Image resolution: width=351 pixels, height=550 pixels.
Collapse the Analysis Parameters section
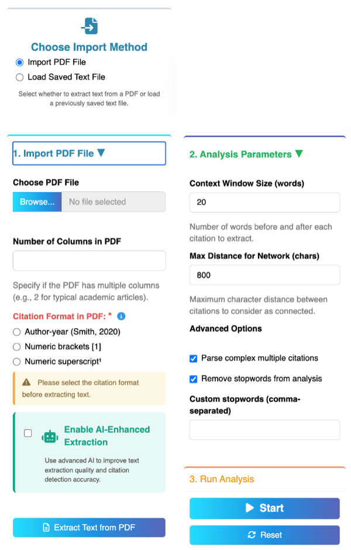[246, 154]
